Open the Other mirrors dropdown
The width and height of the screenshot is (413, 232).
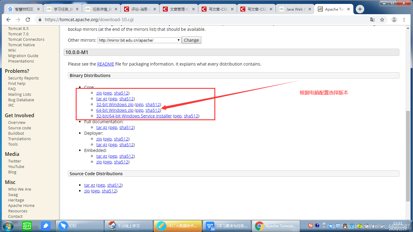[x=139, y=40]
